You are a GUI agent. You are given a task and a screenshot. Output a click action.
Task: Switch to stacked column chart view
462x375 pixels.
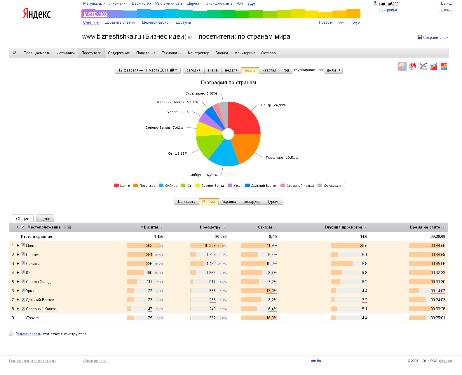(x=444, y=67)
